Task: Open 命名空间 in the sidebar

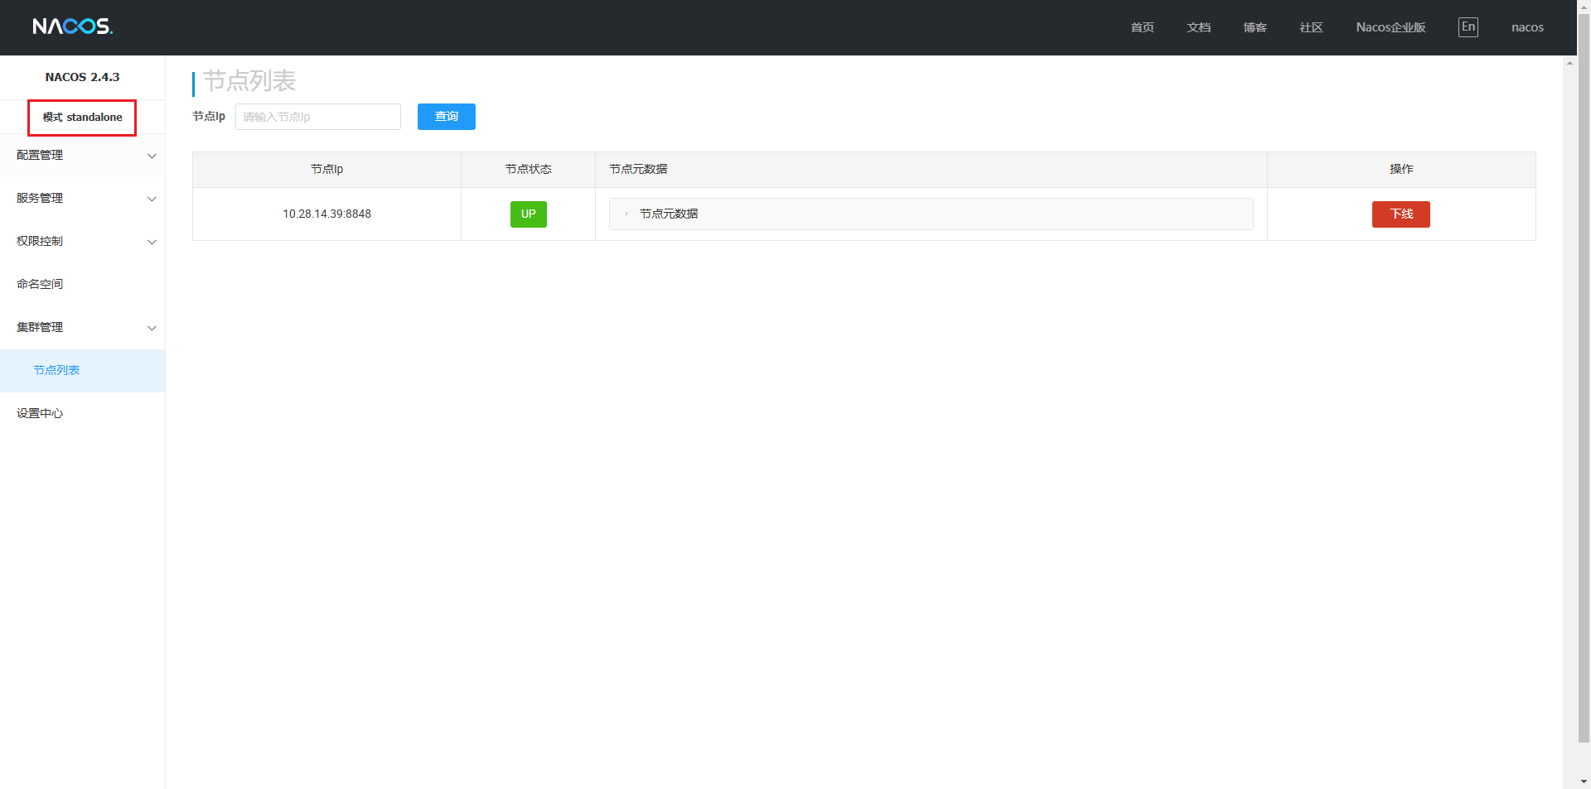Action: 40,284
